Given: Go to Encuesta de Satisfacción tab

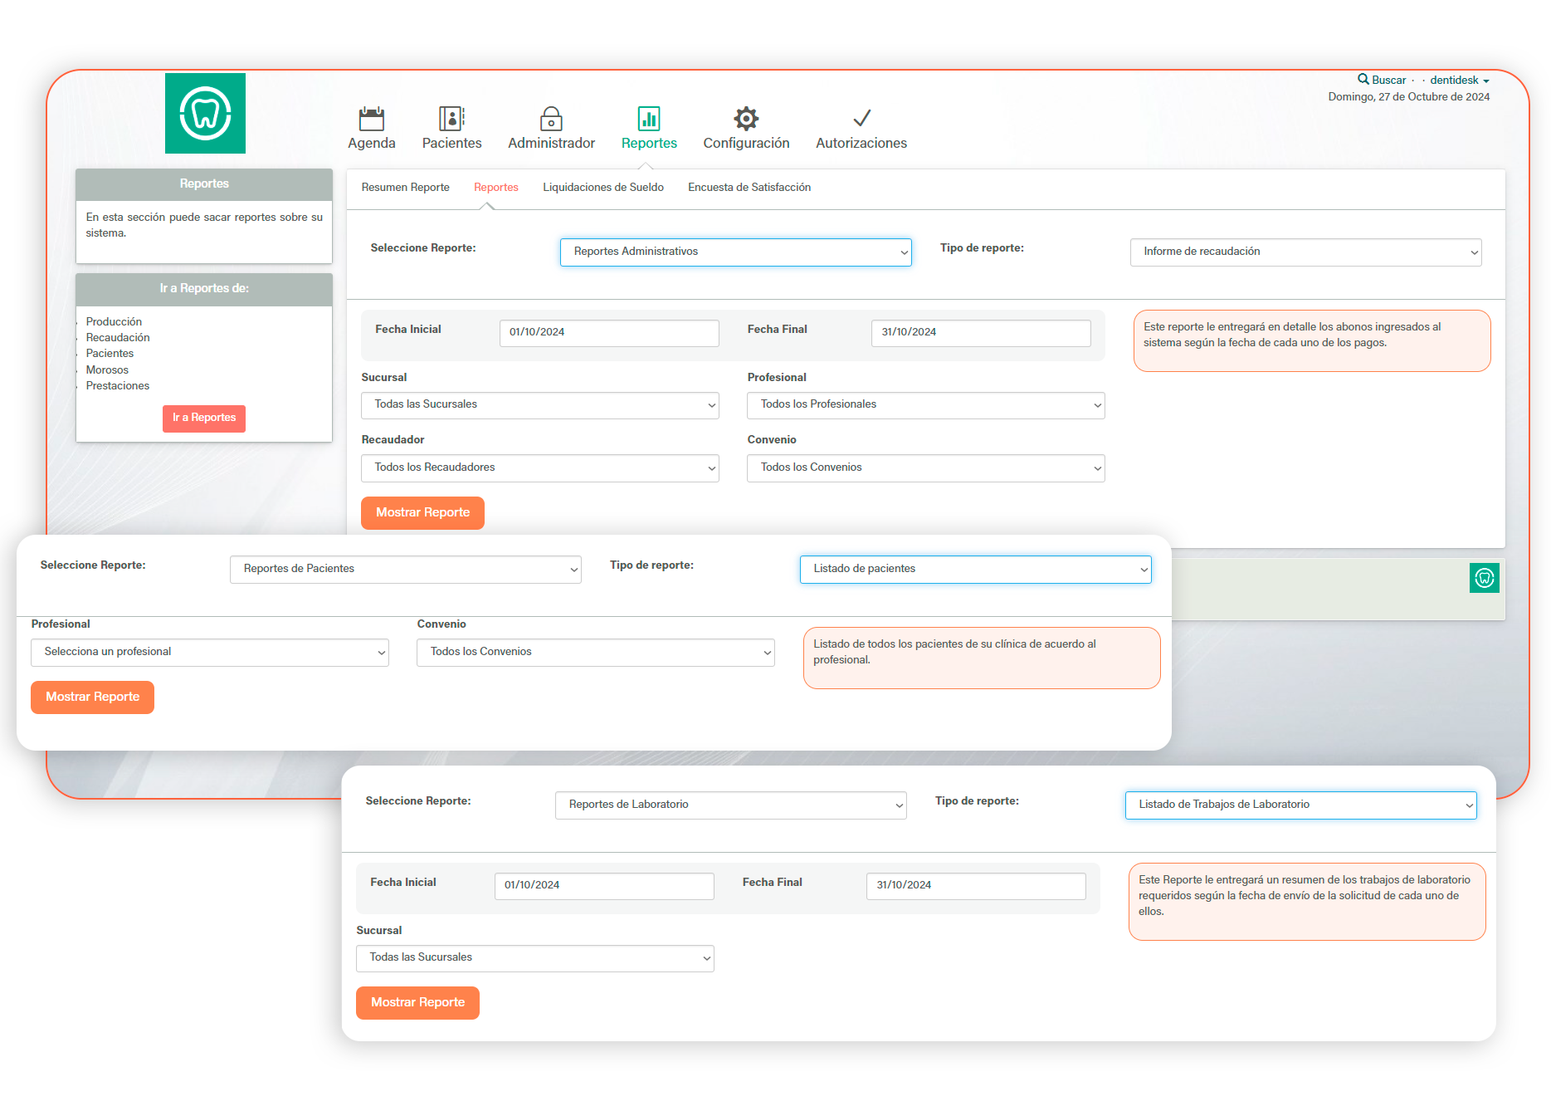Looking at the screenshot, I should [749, 188].
